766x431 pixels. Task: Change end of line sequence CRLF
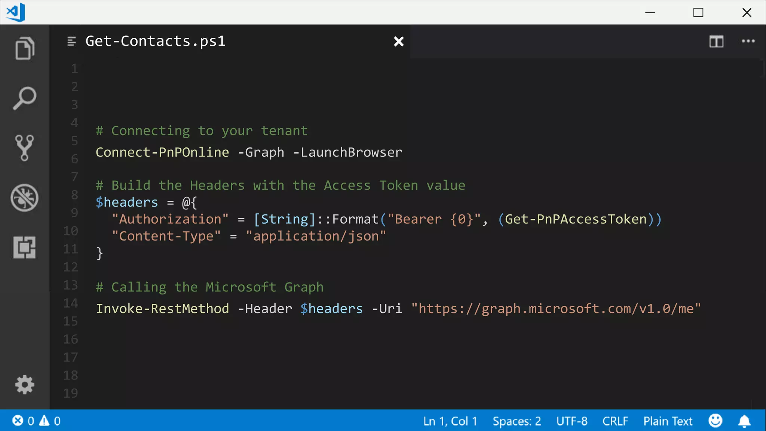pos(615,421)
